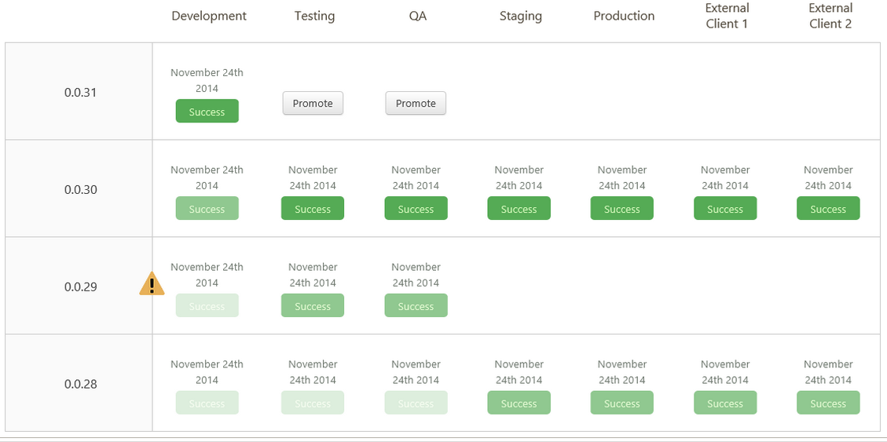Screen dimensions: 887x442
Task: Select the 0.0.31 release version row label
Action: tap(81, 93)
